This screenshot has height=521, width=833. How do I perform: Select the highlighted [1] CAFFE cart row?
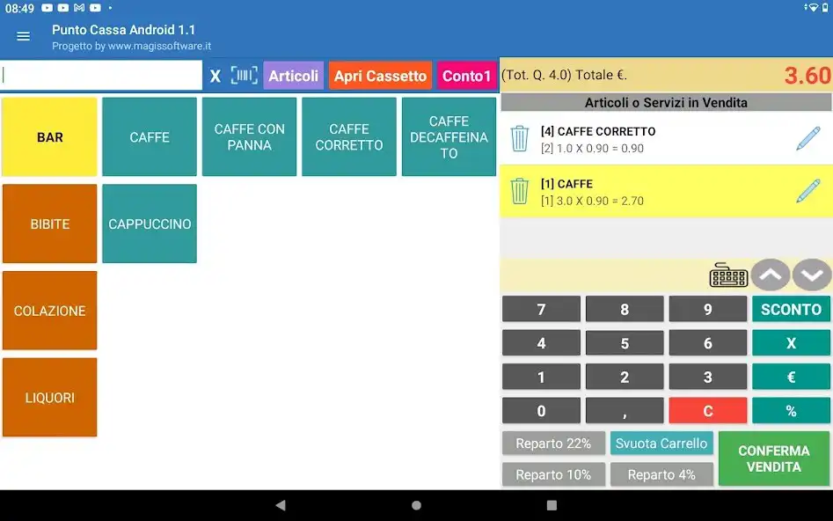pos(666,191)
